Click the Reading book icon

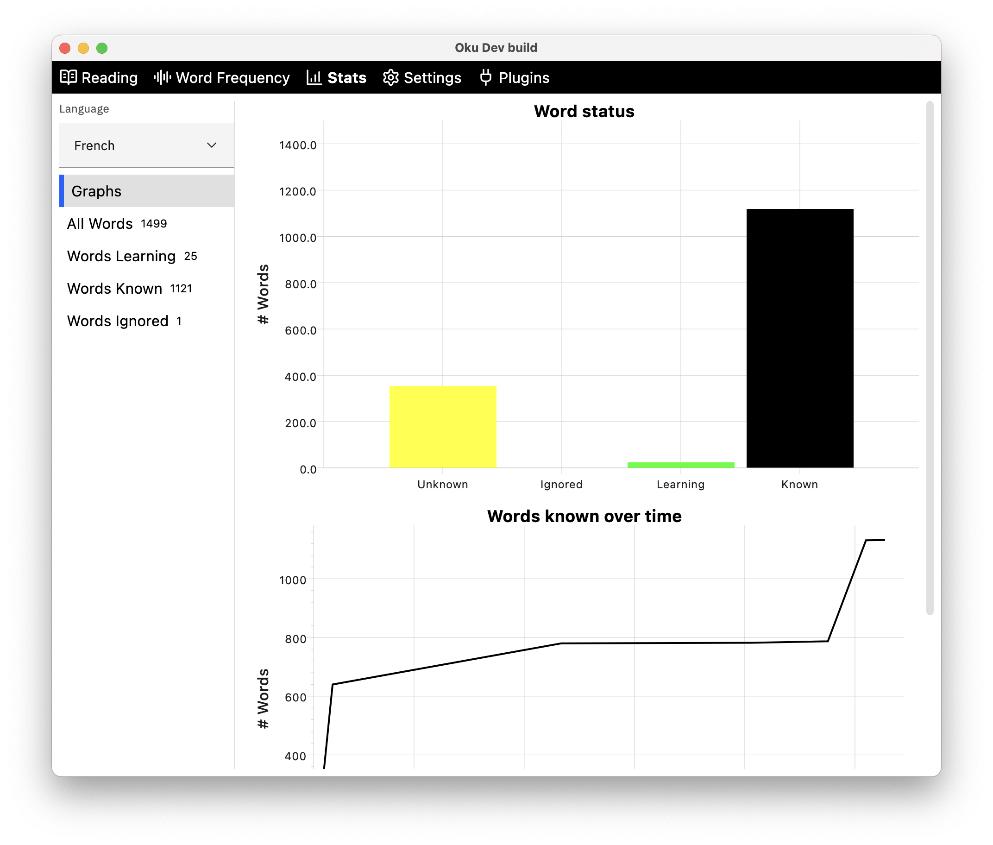(68, 77)
